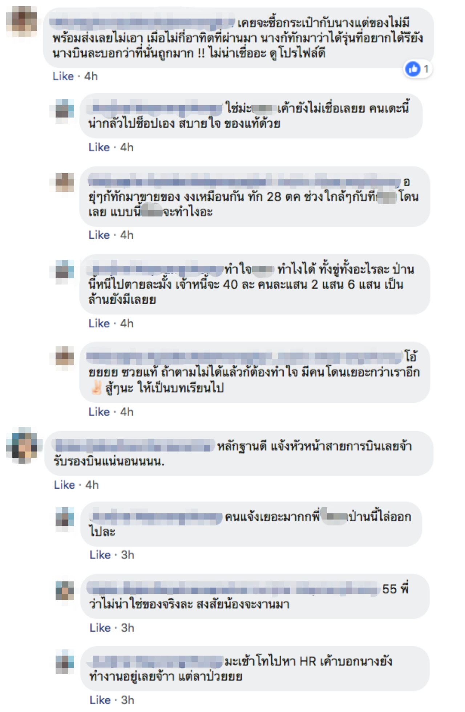Screen dimensions: 465x712
Task: Like the reply mentioning 40 creditors
Action: pos(99,323)
